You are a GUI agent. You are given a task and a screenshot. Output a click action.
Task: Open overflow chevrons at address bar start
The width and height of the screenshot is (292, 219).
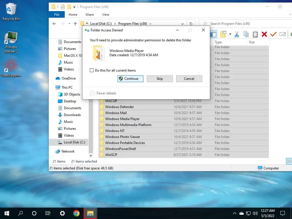(87, 23)
